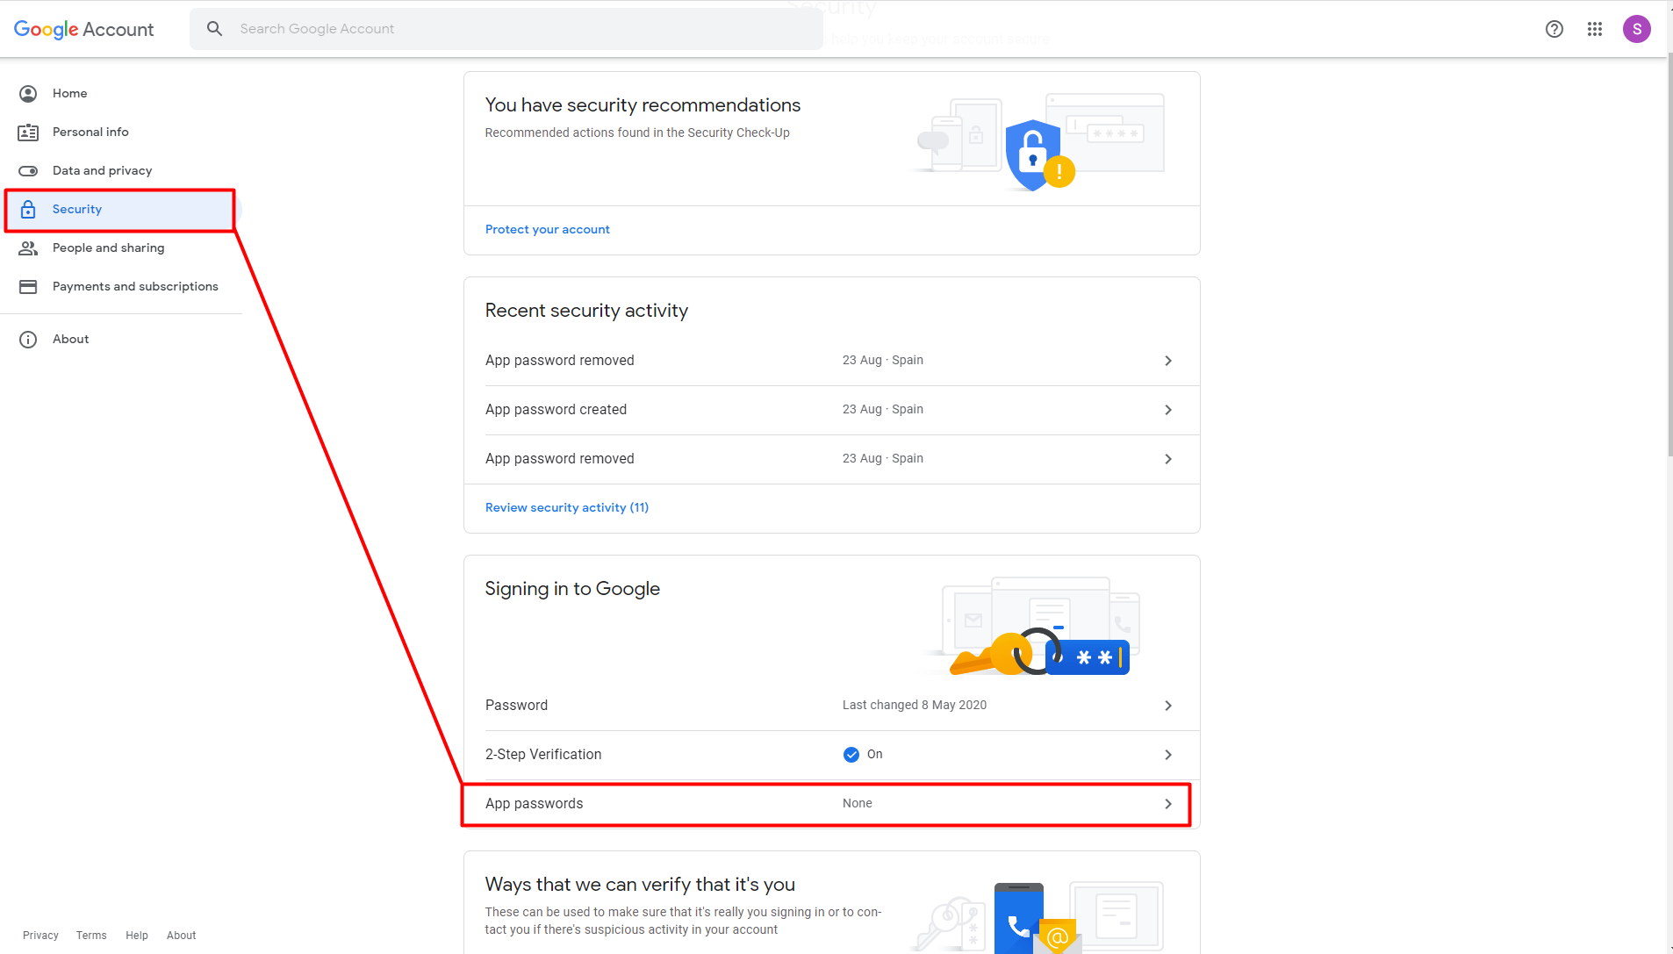The height and width of the screenshot is (954, 1673).
Task: Click the About info icon
Action: point(28,340)
